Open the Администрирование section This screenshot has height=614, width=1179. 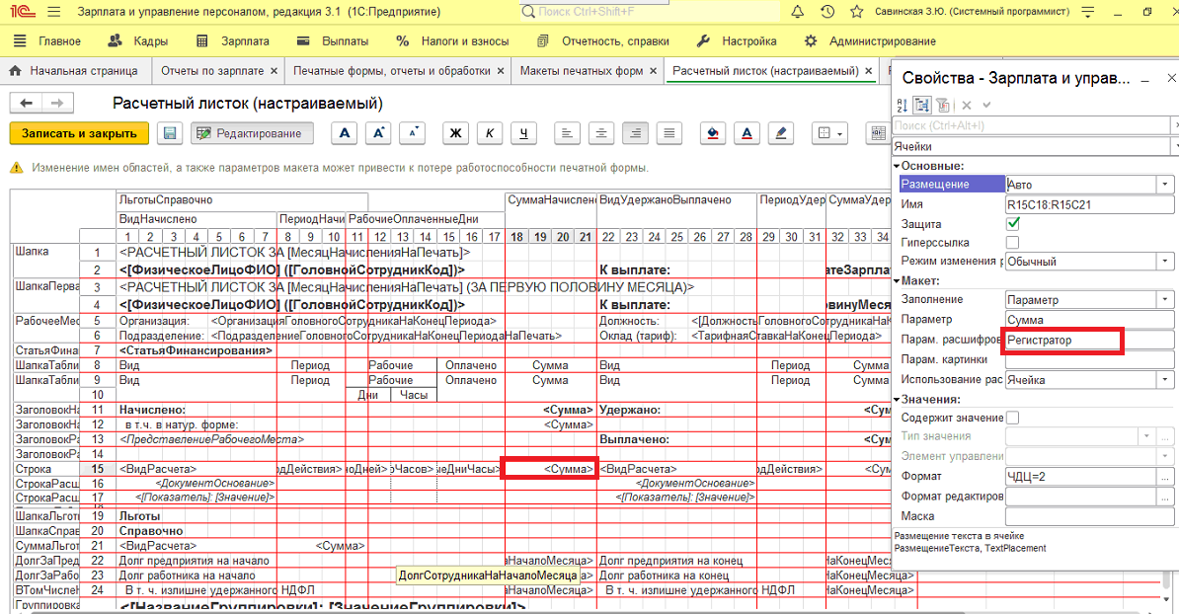point(870,41)
